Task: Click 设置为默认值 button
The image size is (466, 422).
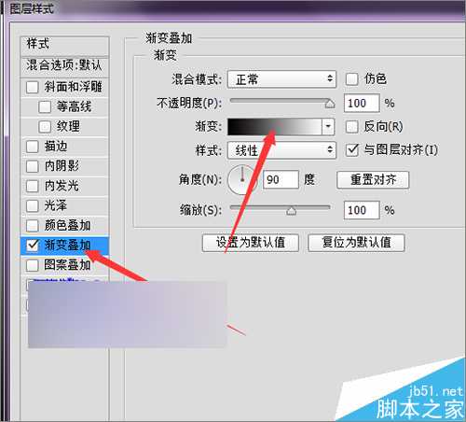Action: pyautogui.click(x=251, y=243)
